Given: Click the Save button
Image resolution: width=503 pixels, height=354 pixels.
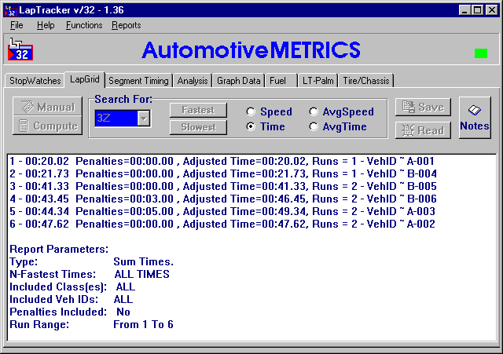Looking at the screenshot, I should [x=423, y=107].
